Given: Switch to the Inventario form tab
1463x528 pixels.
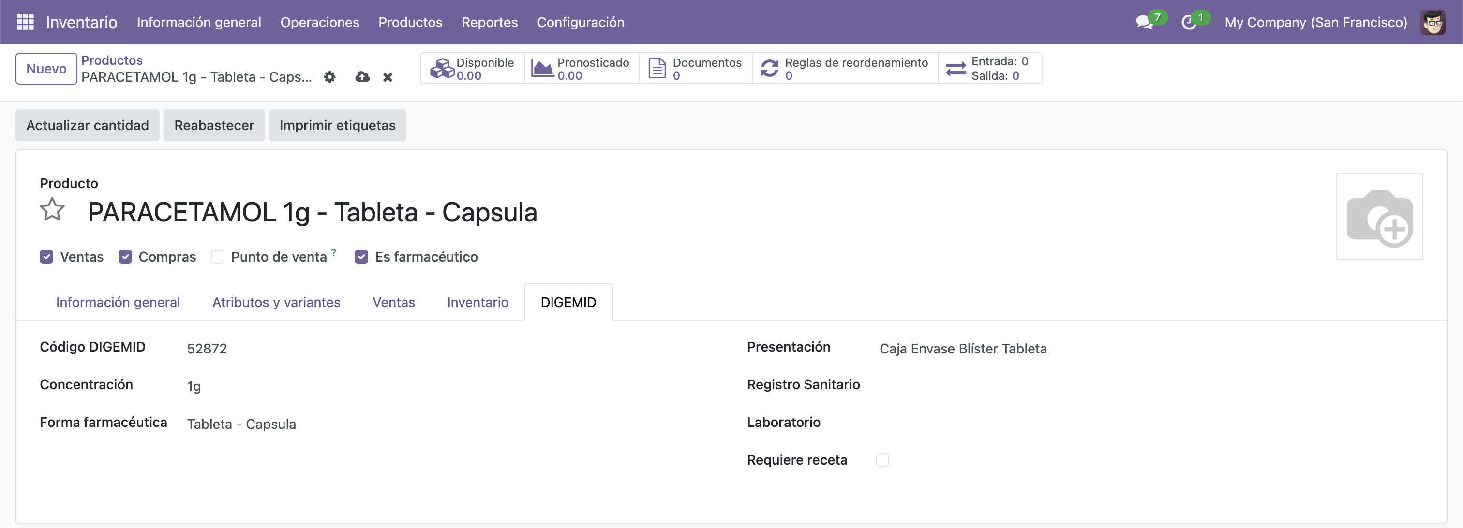Looking at the screenshot, I should tap(478, 303).
